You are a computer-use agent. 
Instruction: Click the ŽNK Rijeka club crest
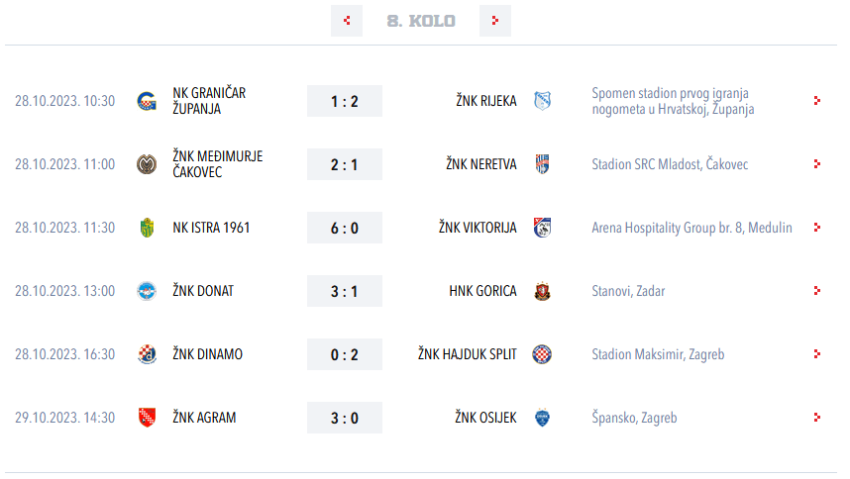pyautogui.click(x=542, y=101)
